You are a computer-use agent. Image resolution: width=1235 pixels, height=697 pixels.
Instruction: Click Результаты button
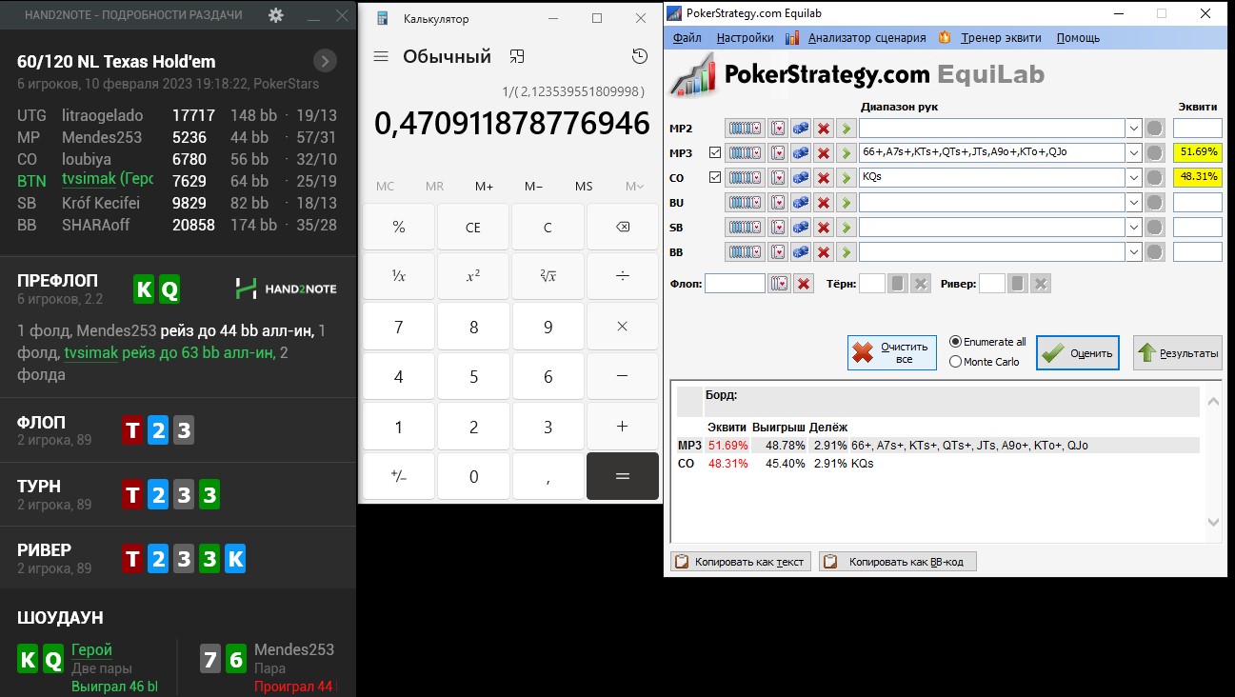[1177, 353]
